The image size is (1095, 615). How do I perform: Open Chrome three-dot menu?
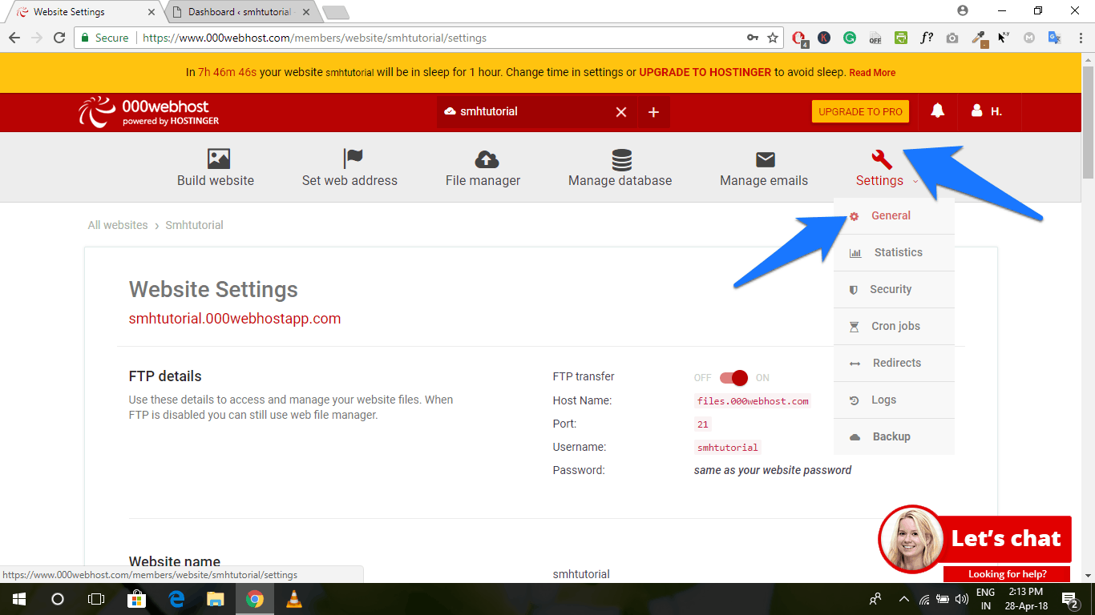pyautogui.click(x=1079, y=38)
